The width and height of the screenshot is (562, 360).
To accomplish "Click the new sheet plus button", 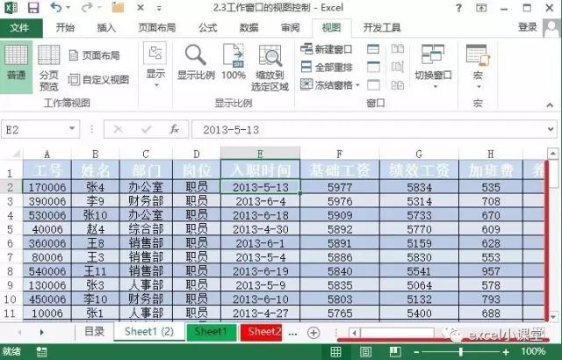I will tap(313, 333).
